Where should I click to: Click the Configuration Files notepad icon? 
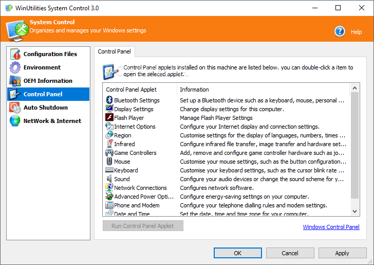(15, 54)
